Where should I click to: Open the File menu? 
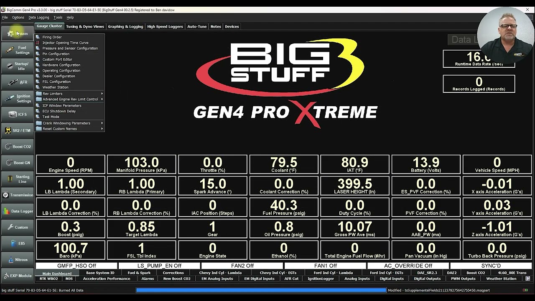pyautogui.click(x=5, y=18)
